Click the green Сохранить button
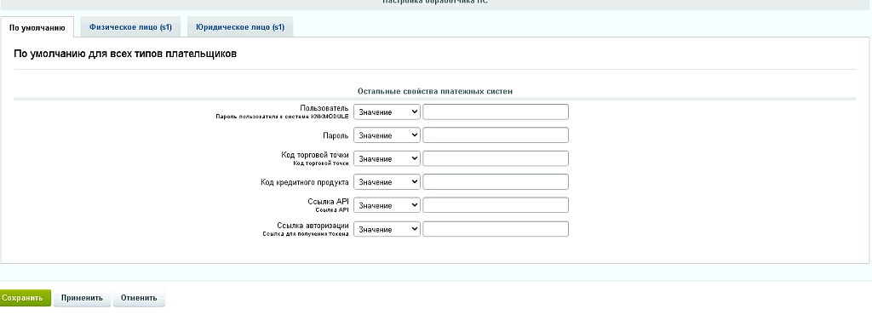The width and height of the screenshot is (872, 315). (25, 298)
